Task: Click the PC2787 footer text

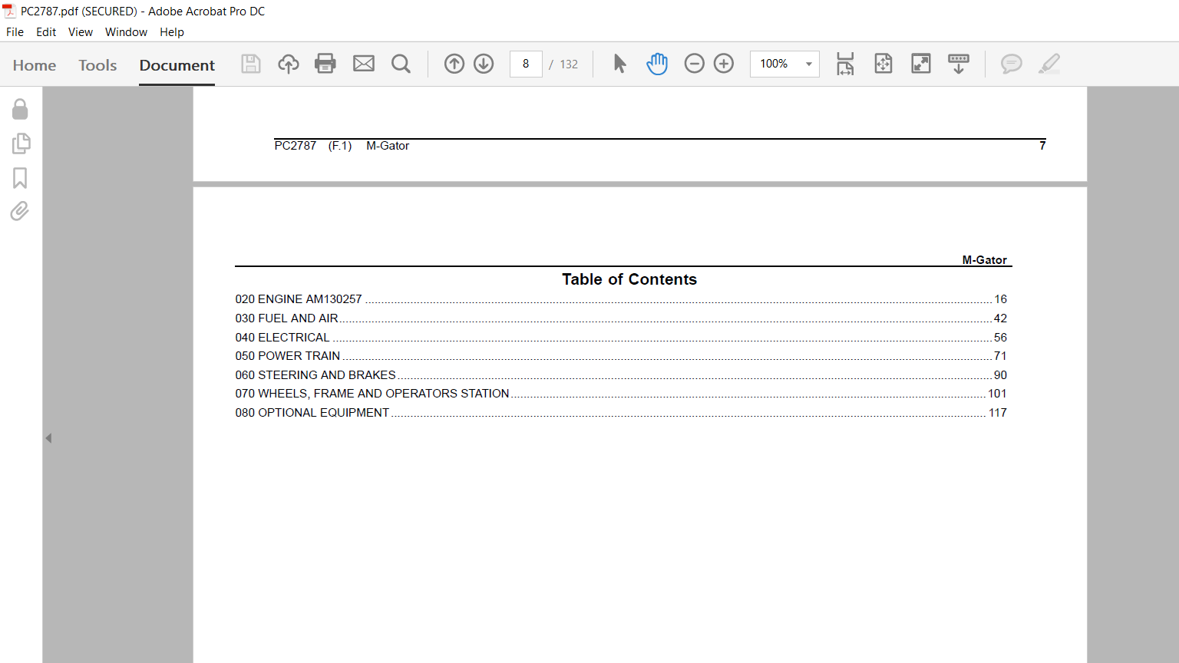Action: (296, 146)
